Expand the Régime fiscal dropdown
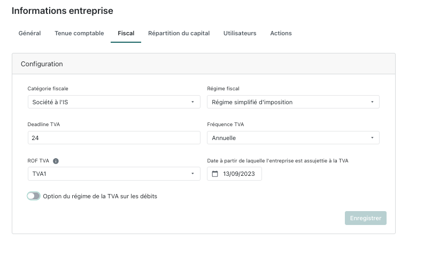 point(293,102)
